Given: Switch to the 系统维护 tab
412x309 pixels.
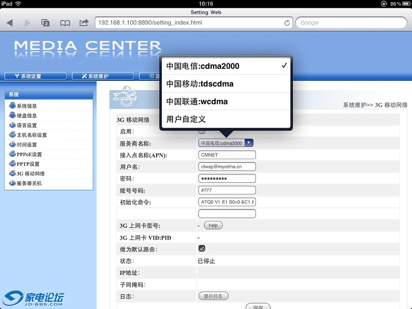Looking at the screenshot, I should coord(102,76).
